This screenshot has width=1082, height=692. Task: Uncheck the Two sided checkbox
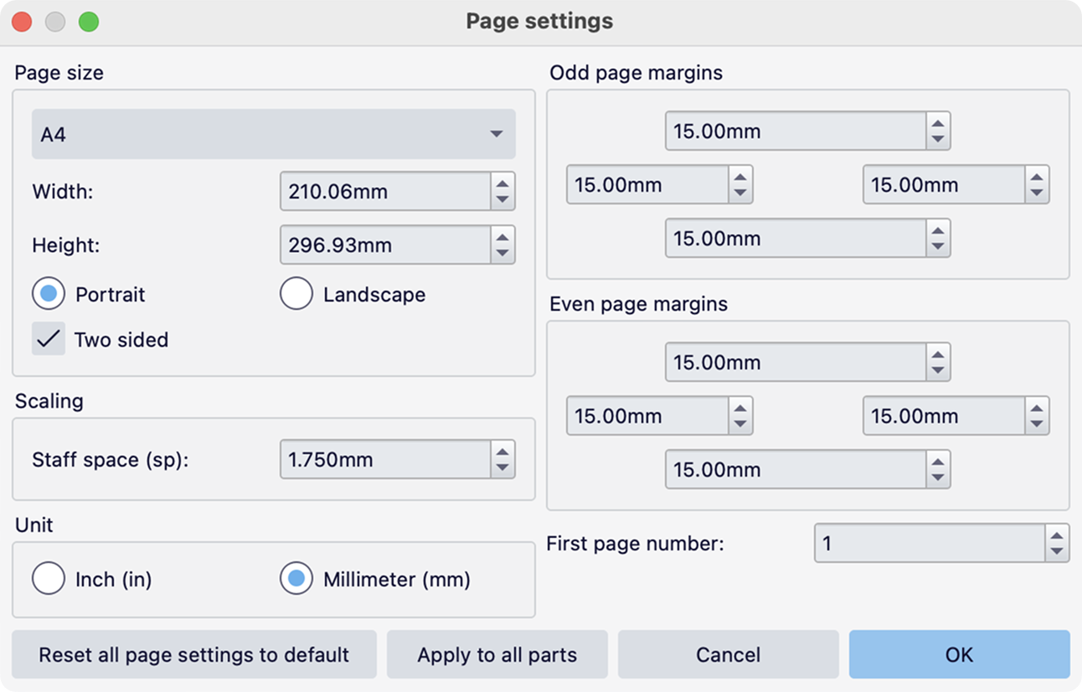(x=49, y=339)
